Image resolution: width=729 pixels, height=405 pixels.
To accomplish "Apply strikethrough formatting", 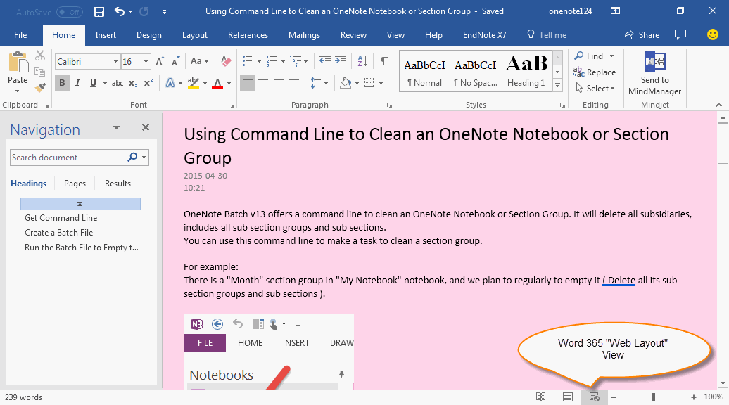I will click(x=118, y=83).
